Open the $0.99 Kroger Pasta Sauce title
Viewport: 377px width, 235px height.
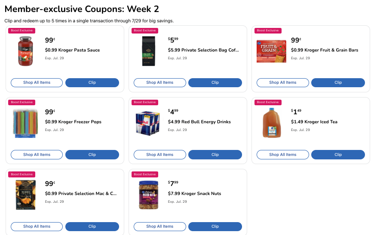tap(72, 50)
